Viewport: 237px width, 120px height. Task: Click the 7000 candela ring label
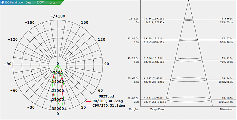58,73
